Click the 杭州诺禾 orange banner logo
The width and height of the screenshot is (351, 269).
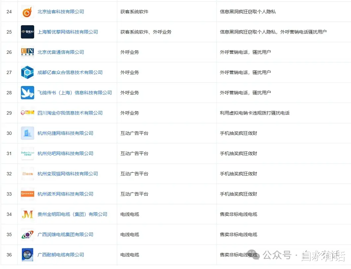[27, 194]
